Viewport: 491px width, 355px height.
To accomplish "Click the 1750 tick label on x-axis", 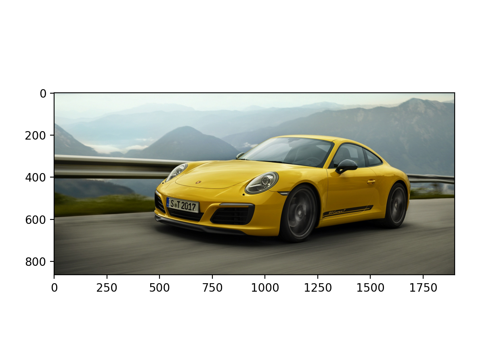I will [x=422, y=288].
